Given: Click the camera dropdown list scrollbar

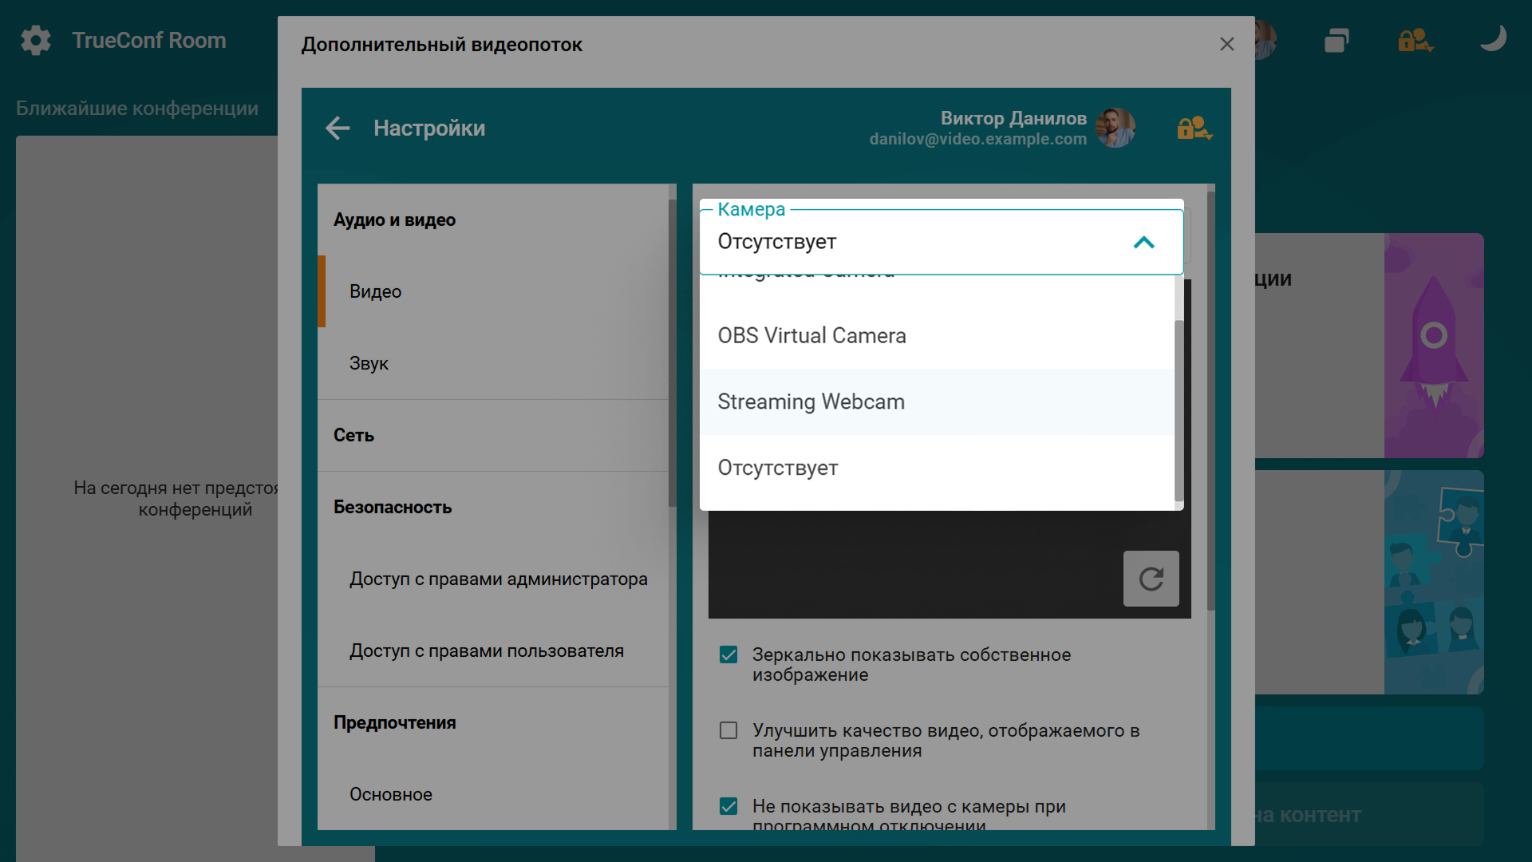Looking at the screenshot, I should tap(1179, 411).
